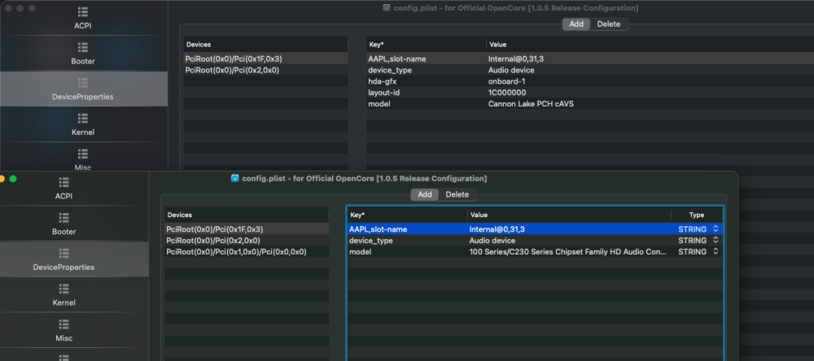Click Cannon Lake PCH cAVS value
This screenshot has height=361, width=814.
point(531,104)
